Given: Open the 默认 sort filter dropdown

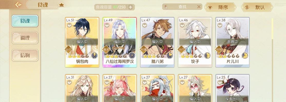Looking at the screenshot, I should pyautogui.click(x=257, y=7).
